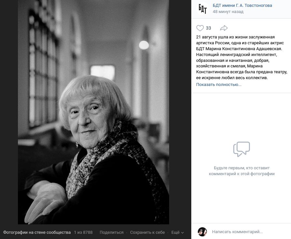The image size is (291, 239).
Task: Open БДТ имени Г. А. Товстоногова page
Action: [242, 6]
